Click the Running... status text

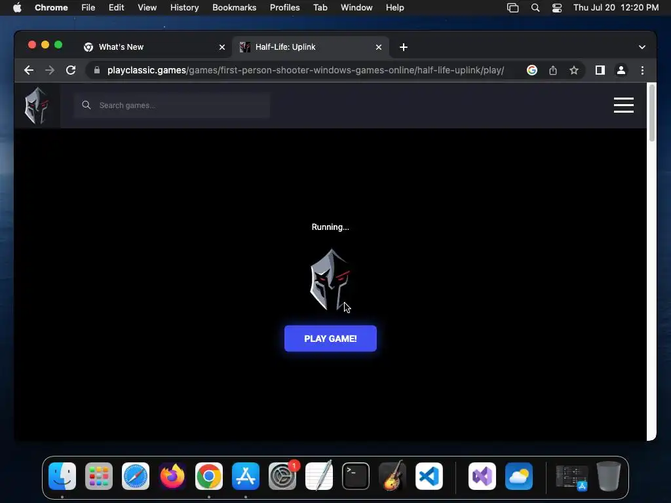click(330, 227)
